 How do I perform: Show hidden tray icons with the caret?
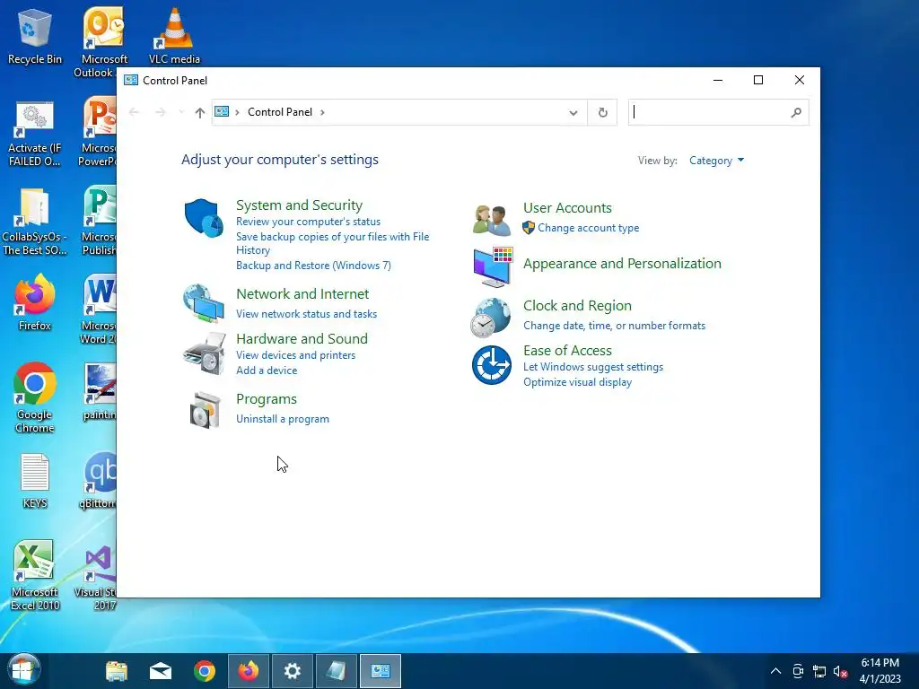[x=775, y=671]
